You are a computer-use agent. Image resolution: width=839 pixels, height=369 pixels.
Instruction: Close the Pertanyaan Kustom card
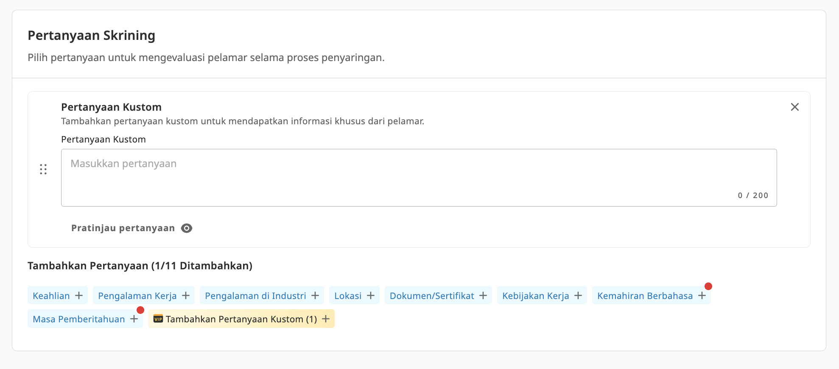coord(794,107)
